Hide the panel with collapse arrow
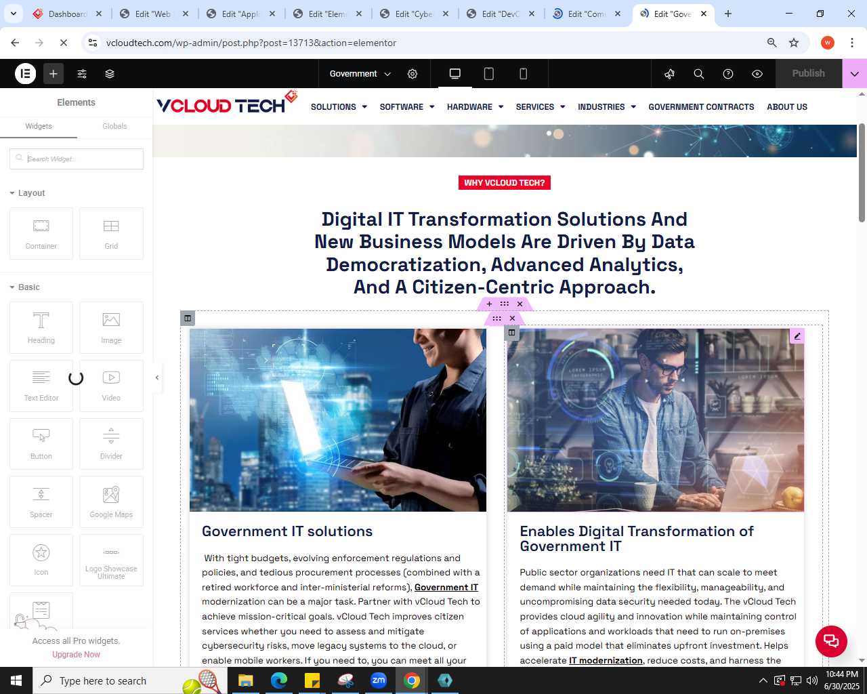This screenshot has height=694, width=867. (157, 377)
